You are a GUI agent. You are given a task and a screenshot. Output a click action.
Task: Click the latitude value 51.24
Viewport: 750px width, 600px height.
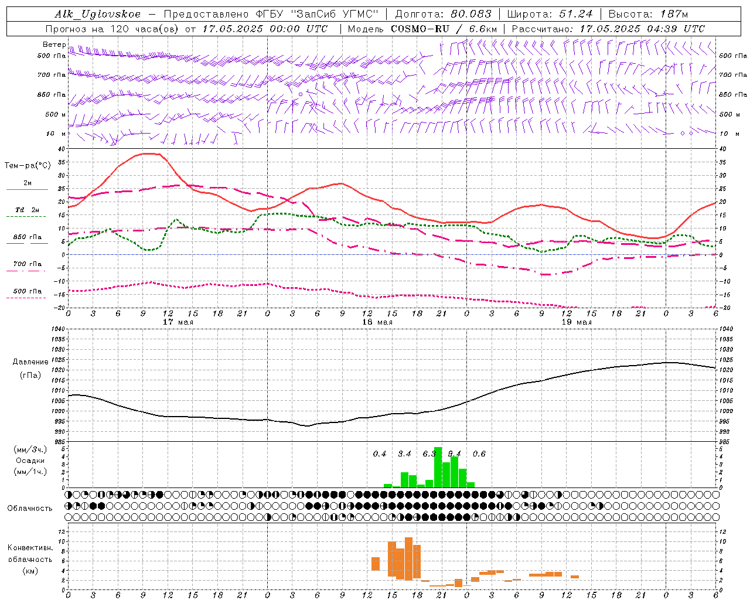576,14
